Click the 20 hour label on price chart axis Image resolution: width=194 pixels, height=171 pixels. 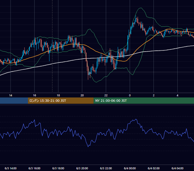pos(82,95)
